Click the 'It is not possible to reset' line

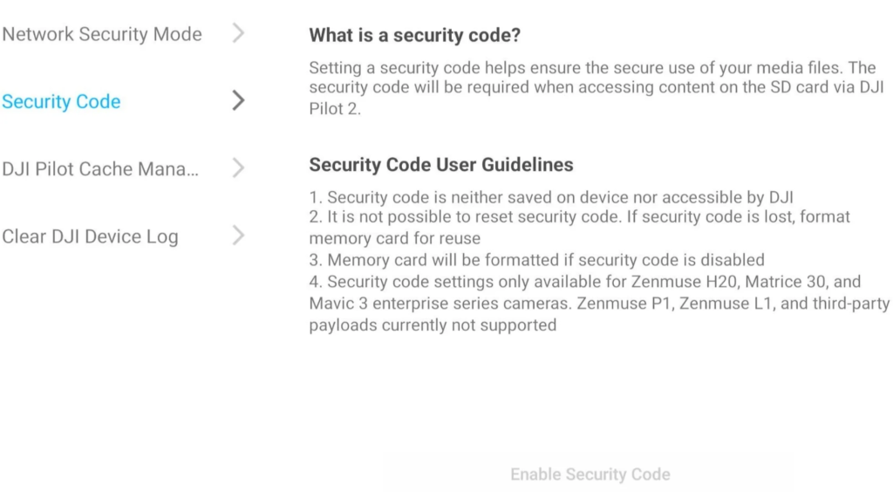[x=580, y=216]
